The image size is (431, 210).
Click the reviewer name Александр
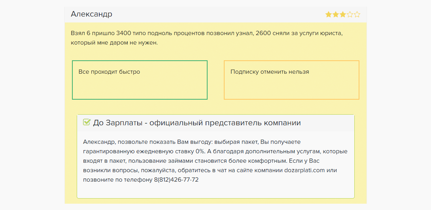pos(91,14)
